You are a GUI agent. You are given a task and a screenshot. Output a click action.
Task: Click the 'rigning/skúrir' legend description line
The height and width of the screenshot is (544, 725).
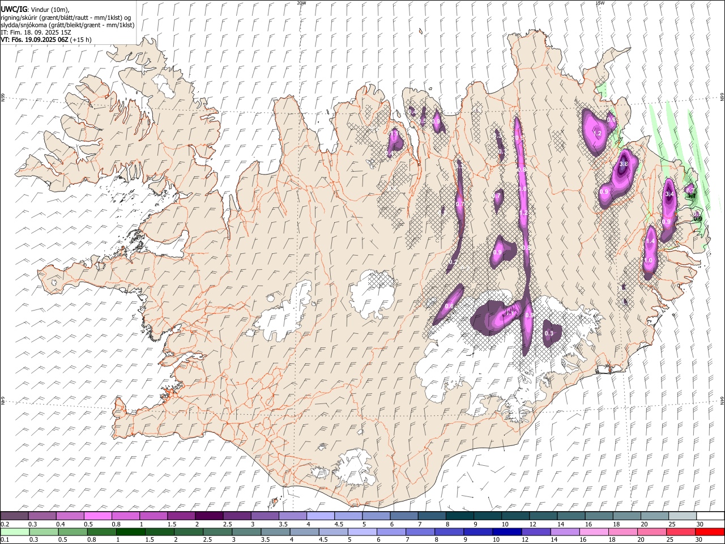(x=66, y=18)
